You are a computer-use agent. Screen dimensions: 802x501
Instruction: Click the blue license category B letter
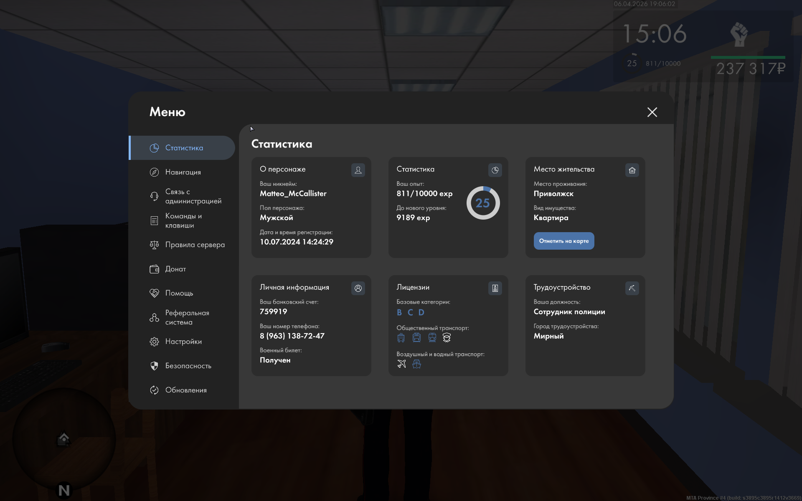pyautogui.click(x=399, y=312)
